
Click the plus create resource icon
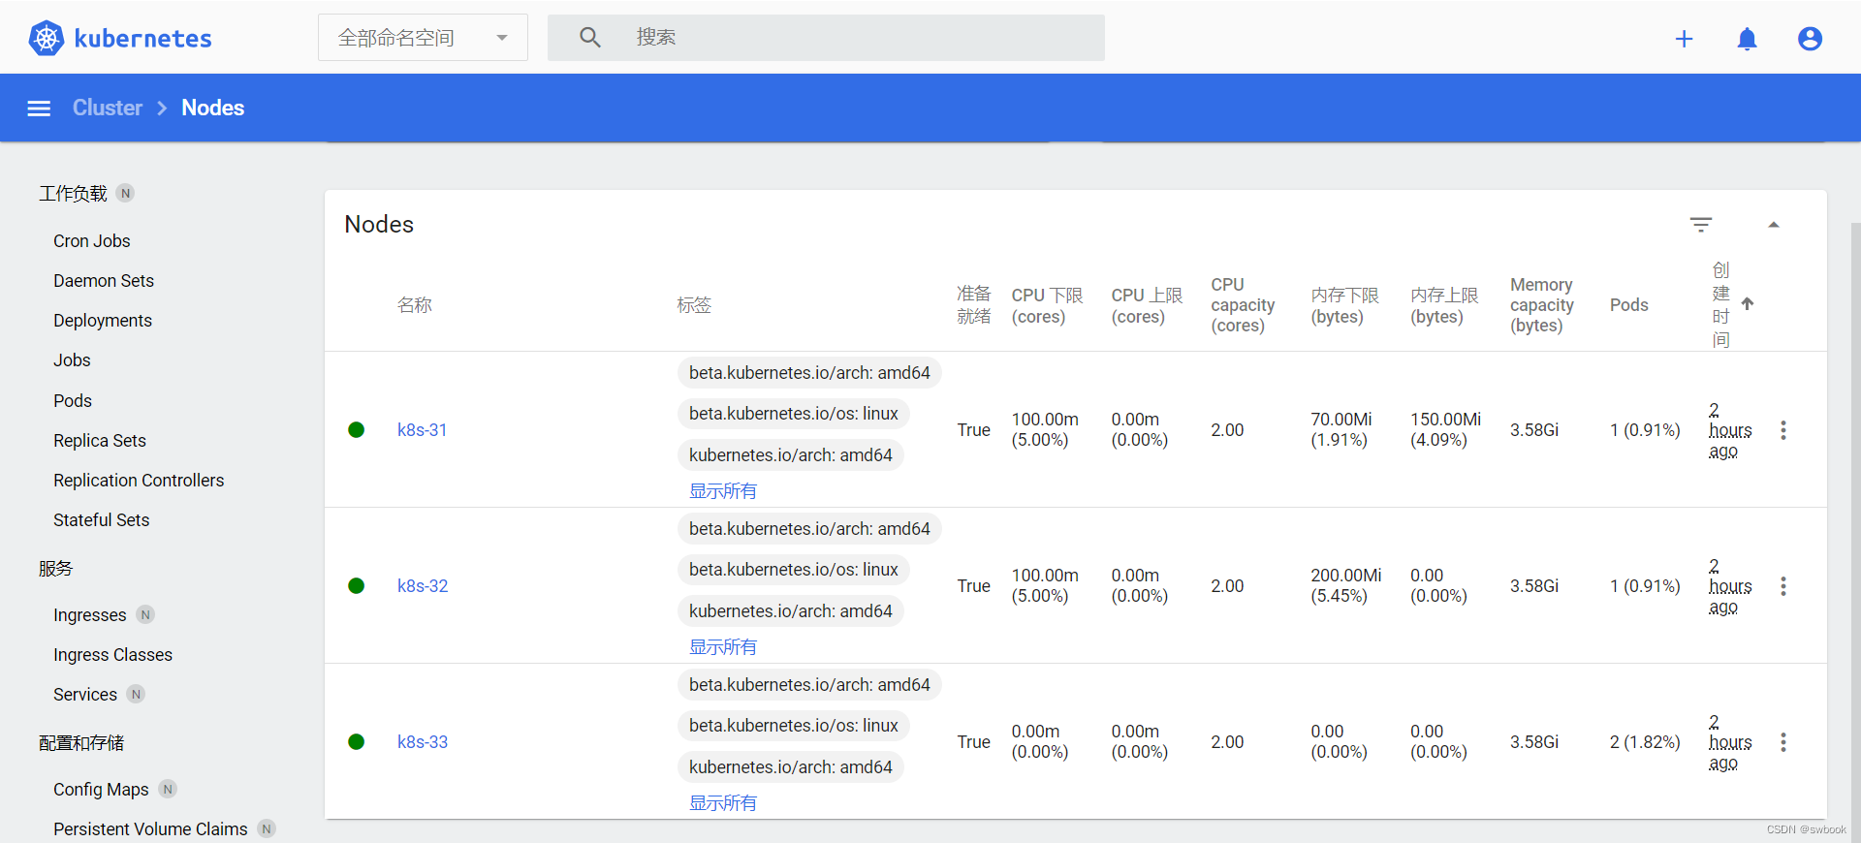point(1684,39)
